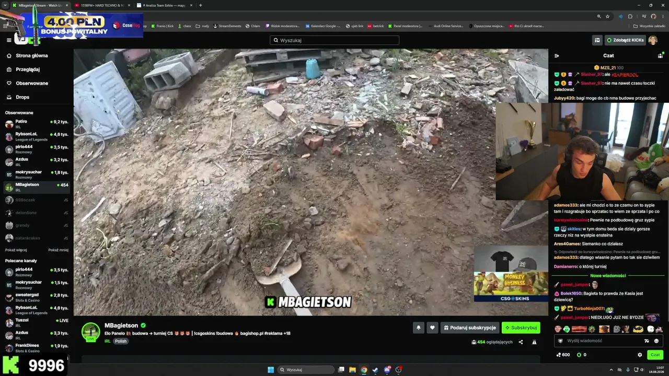Open the dashboard icon beside Zdobądź KICKs
The height and width of the screenshot is (376, 669).
point(597,40)
